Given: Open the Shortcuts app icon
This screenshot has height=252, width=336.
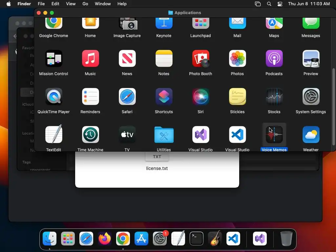Looking at the screenshot, I should pyautogui.click(x=164, y=96).
